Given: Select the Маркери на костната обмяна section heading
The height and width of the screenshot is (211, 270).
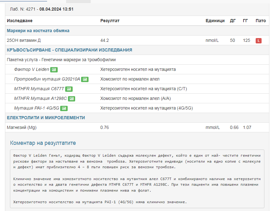Looking at the screenshot, I should tap(38, 31).
